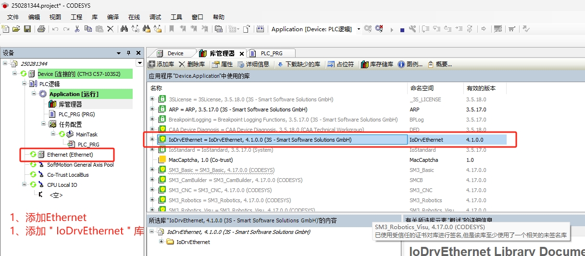Viewport: 585px width, 256px height.
Task: Close the Library Manager tab
Action: 241,54
